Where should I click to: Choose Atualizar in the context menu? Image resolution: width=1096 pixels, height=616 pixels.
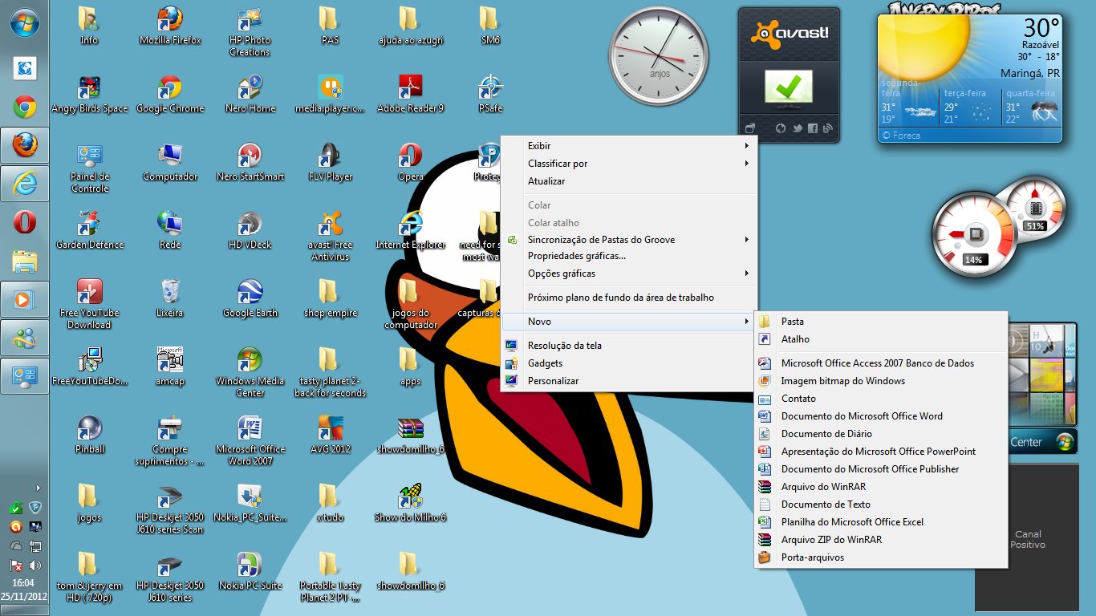click(x=628, y=181)
